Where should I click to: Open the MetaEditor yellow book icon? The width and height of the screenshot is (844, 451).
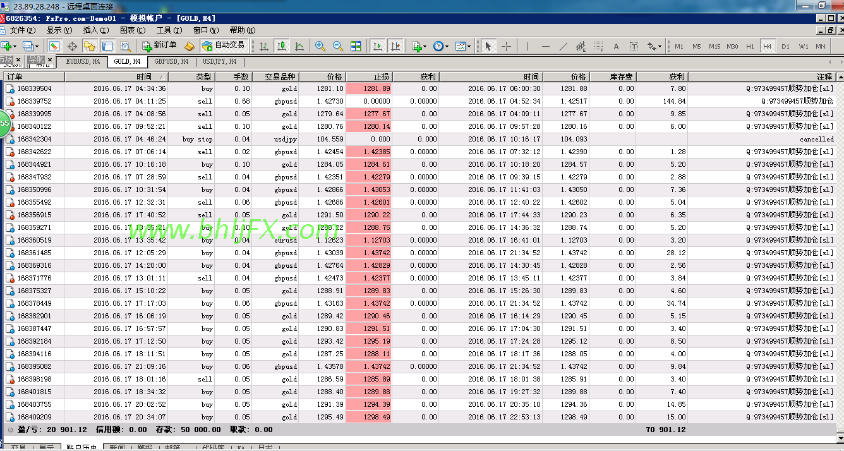coord(190,46)
